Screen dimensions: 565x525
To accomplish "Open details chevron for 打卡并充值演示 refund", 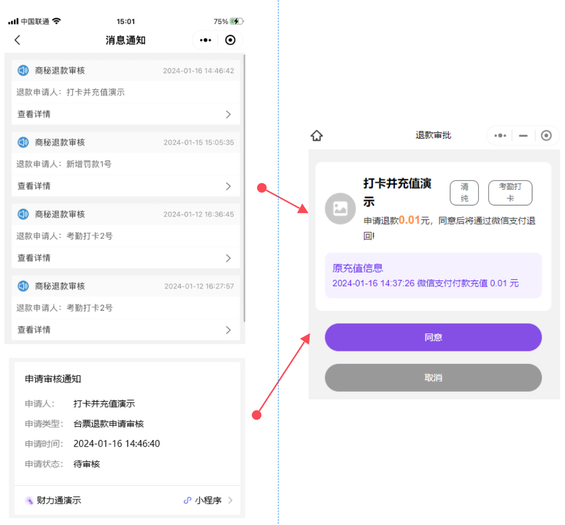I will 228,114.
